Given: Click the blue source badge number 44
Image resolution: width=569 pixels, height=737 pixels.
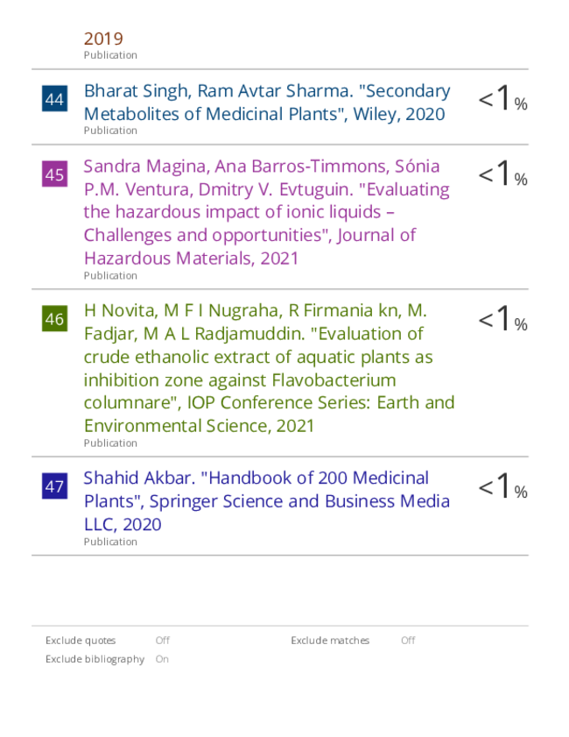Looking at the screenshot, I should pyautogui.click(x=54, y=98).
